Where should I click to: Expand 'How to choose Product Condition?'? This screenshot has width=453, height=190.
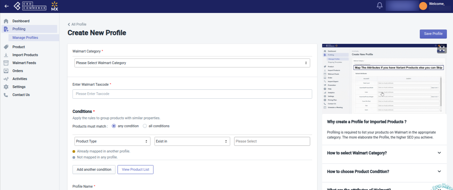click(384, 171)
